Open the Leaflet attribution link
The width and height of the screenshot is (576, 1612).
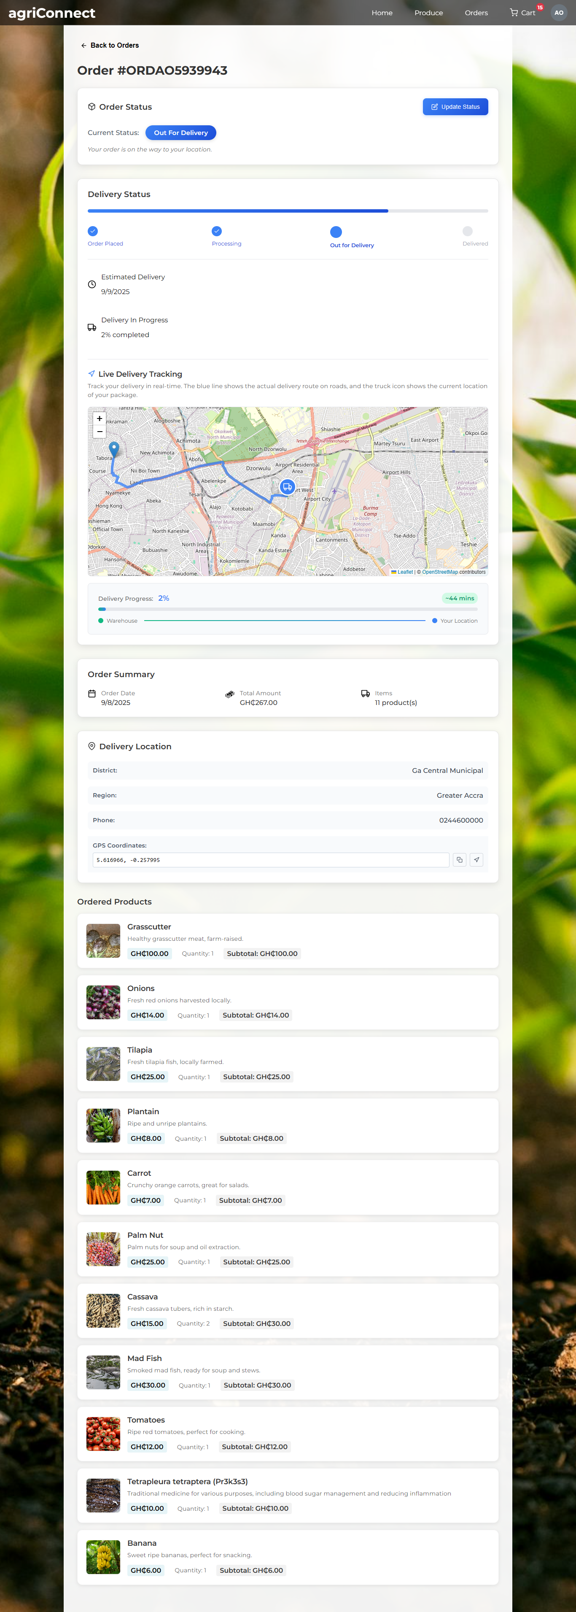[x=405, y=572]
